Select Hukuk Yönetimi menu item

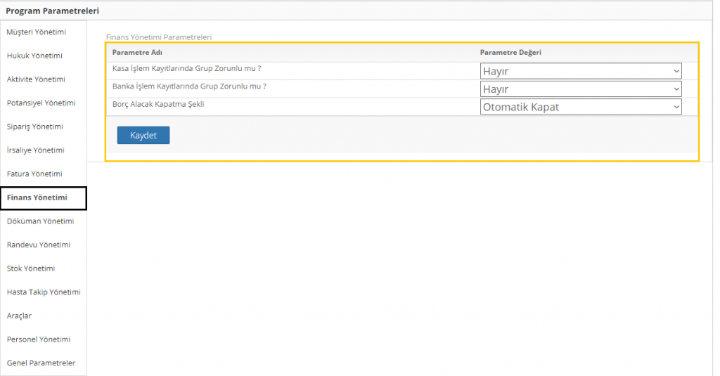(x=34, y=56)
